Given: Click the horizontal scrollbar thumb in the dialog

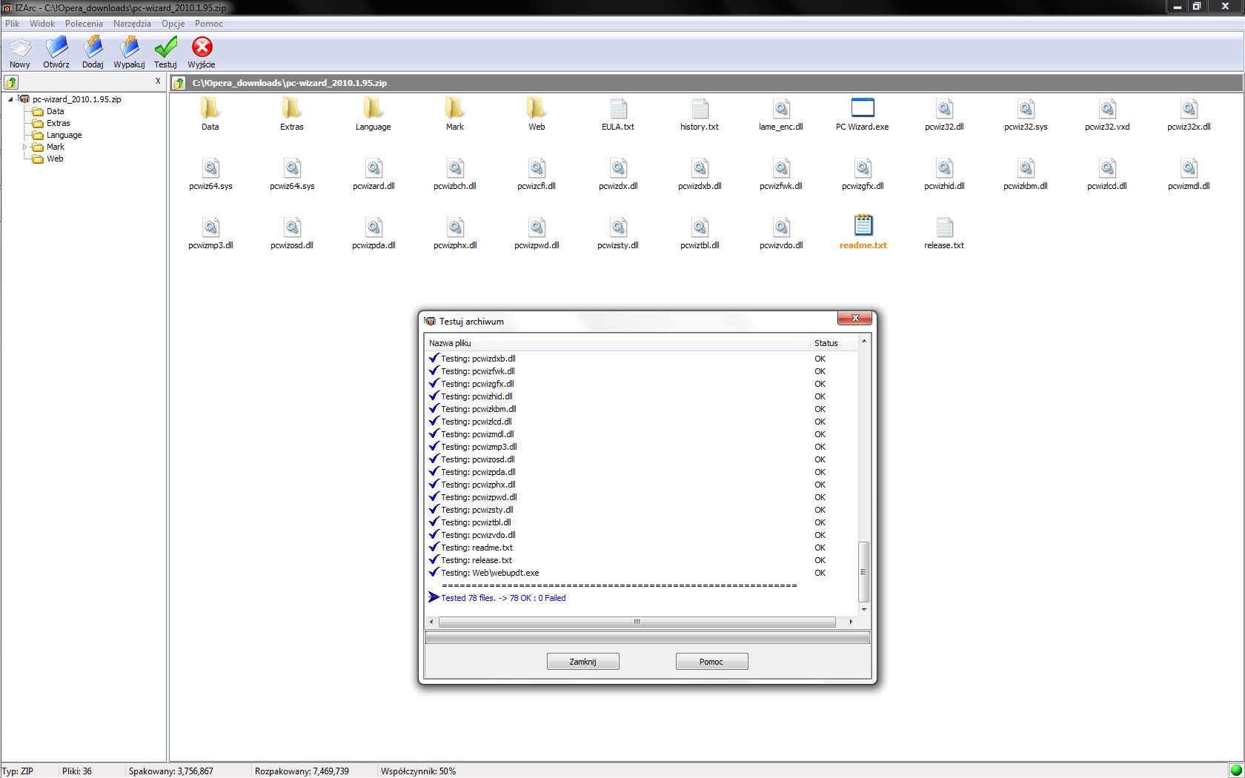Looking at the screenshot, I should [x=637, y=622].
